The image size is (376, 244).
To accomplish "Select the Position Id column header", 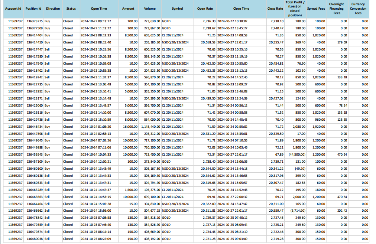I will coord(34,9).
